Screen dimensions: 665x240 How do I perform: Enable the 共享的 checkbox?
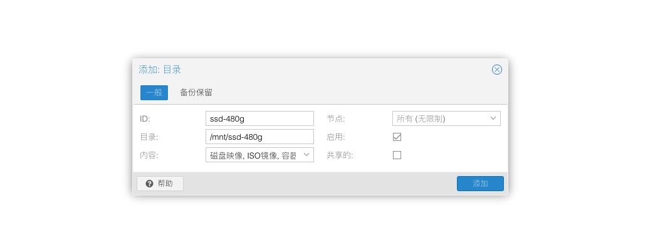point(397,155)
